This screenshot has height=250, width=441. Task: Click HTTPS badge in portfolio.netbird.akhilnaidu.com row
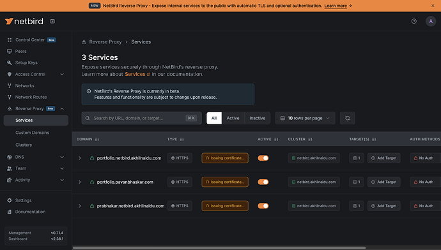click(x=180, y=158)
